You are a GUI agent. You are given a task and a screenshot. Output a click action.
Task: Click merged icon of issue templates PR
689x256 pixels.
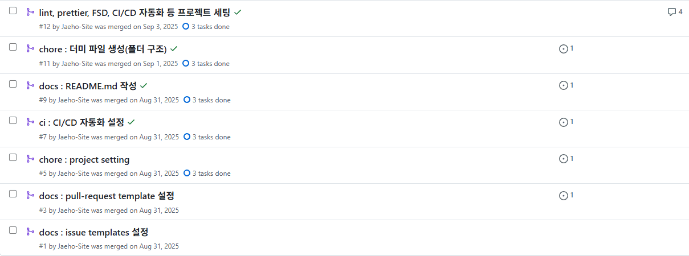tap(30, 232)
